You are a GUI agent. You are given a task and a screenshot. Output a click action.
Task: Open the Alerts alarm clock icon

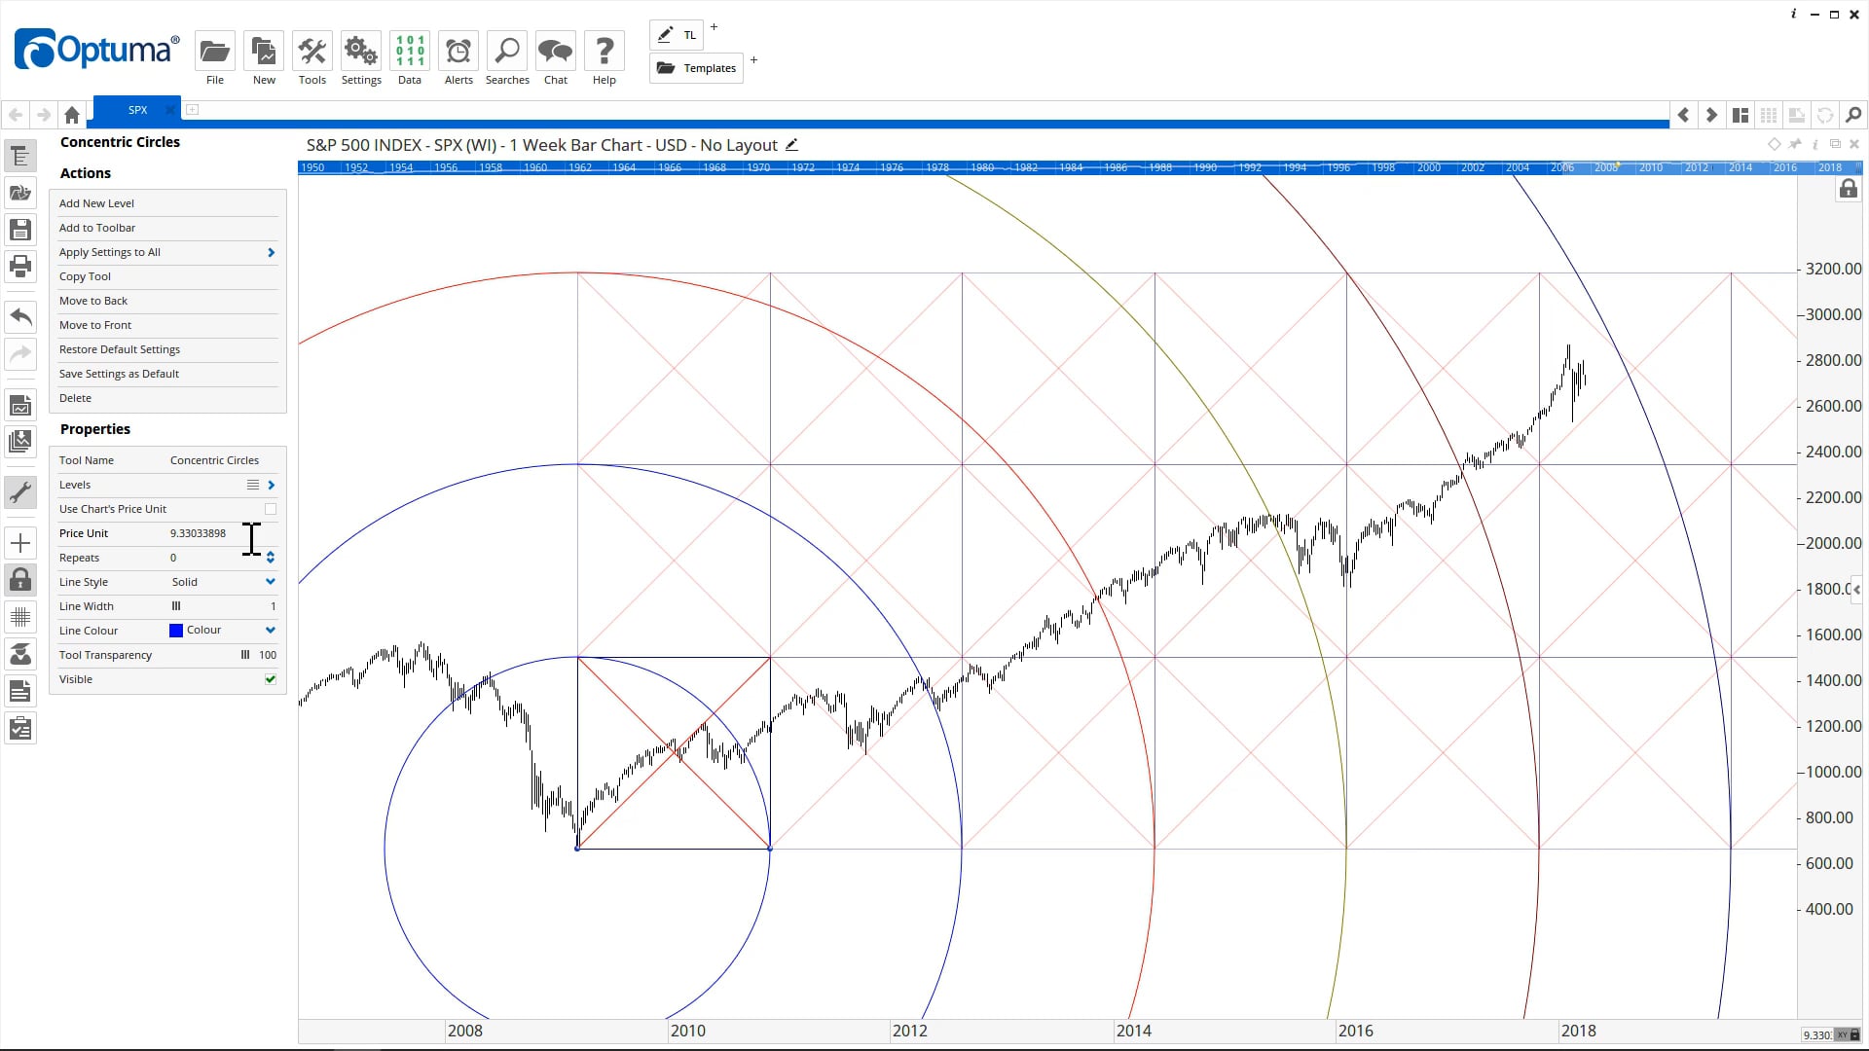point(458,52)
